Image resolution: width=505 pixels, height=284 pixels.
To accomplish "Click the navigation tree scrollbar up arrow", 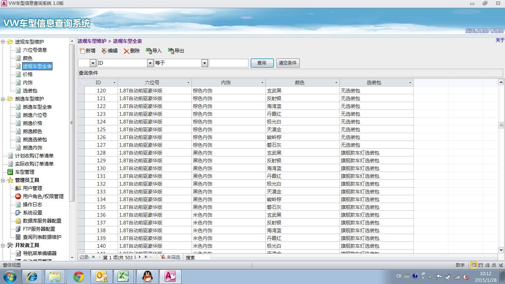I will pos(72,41).
